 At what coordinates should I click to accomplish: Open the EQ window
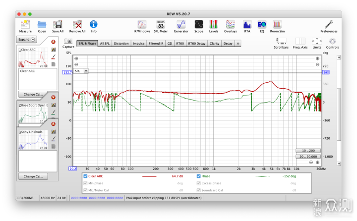tap(262, 26)
